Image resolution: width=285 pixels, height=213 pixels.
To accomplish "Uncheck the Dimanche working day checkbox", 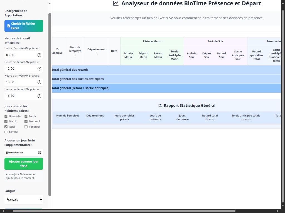I will click(x=6, y=116).
